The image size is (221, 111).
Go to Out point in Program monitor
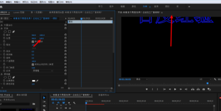click(186, 89)
